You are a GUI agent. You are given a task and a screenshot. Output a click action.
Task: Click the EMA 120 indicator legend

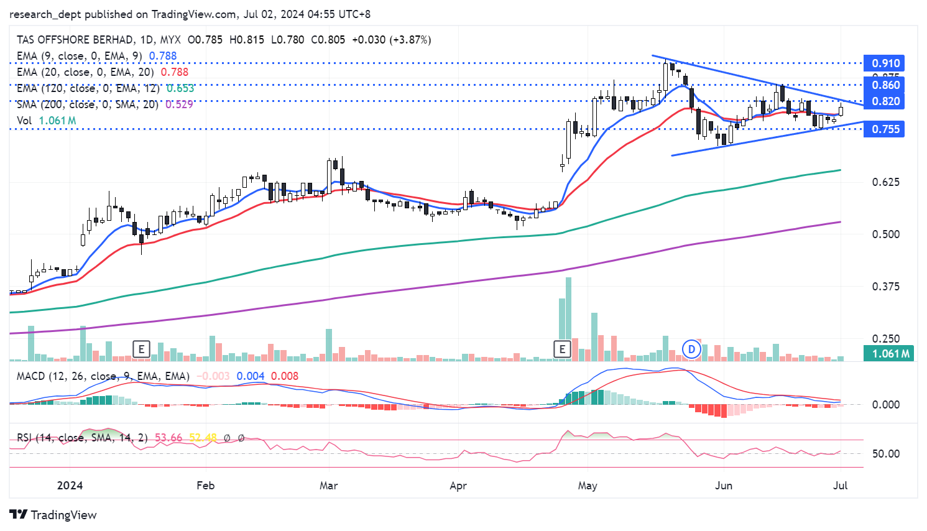pos(88,88)
